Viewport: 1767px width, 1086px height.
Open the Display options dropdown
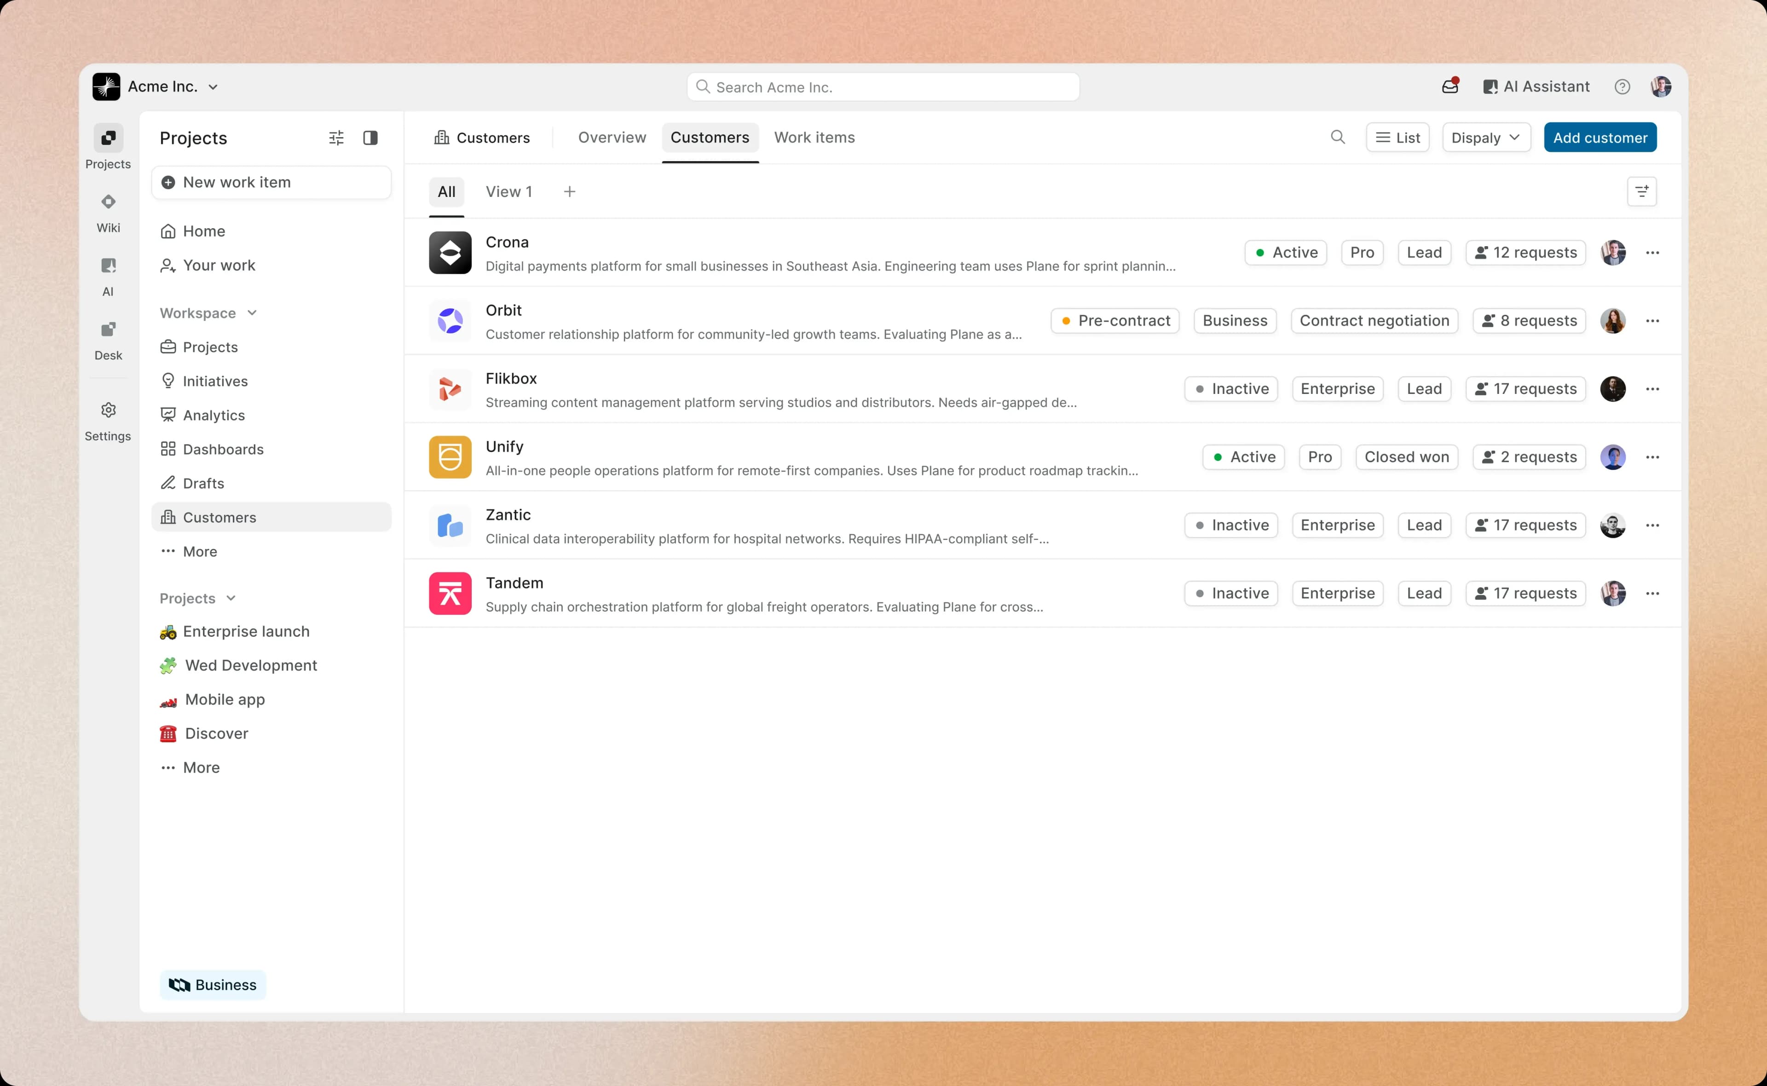point(1485,137)
